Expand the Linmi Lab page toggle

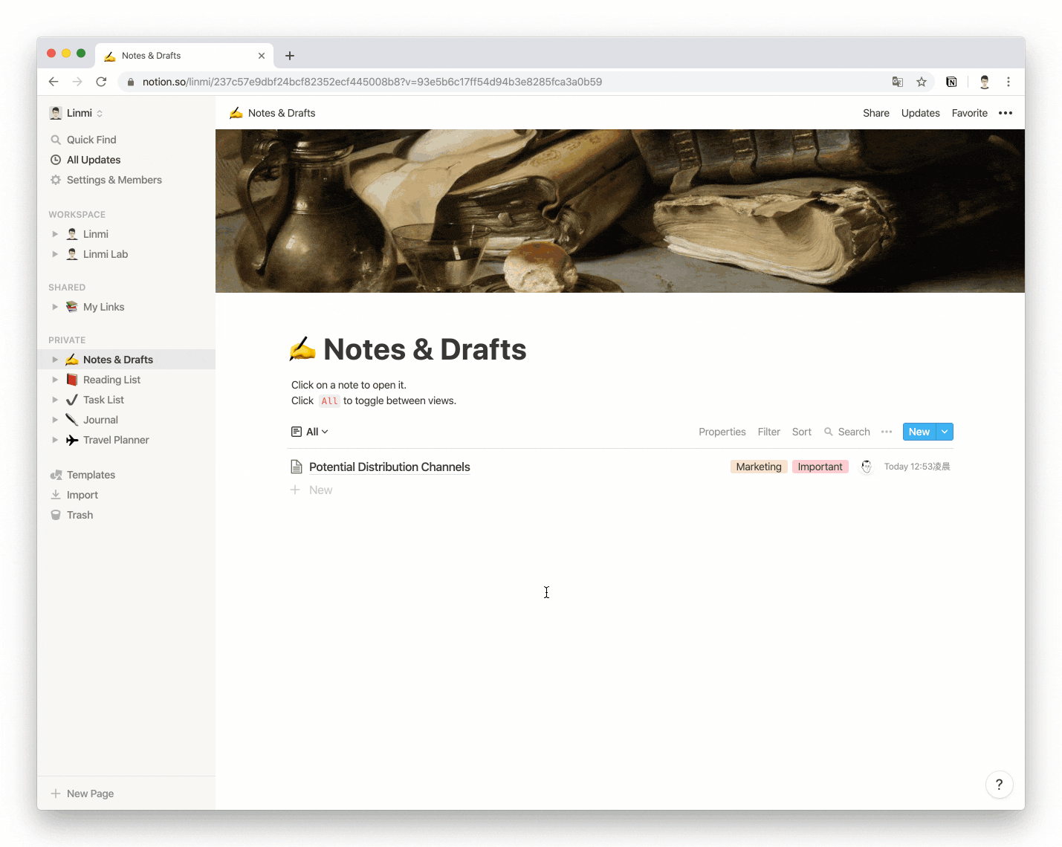click(x=55, y=254)
